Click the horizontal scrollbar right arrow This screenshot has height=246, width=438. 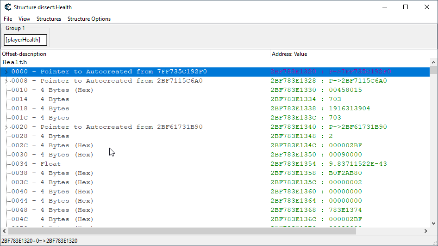(425, 231)
